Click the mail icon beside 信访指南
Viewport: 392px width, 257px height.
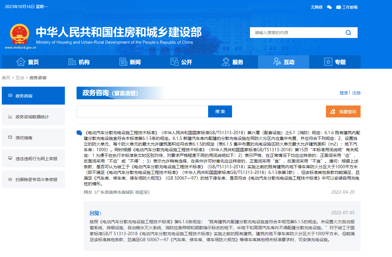pos(10,137)
